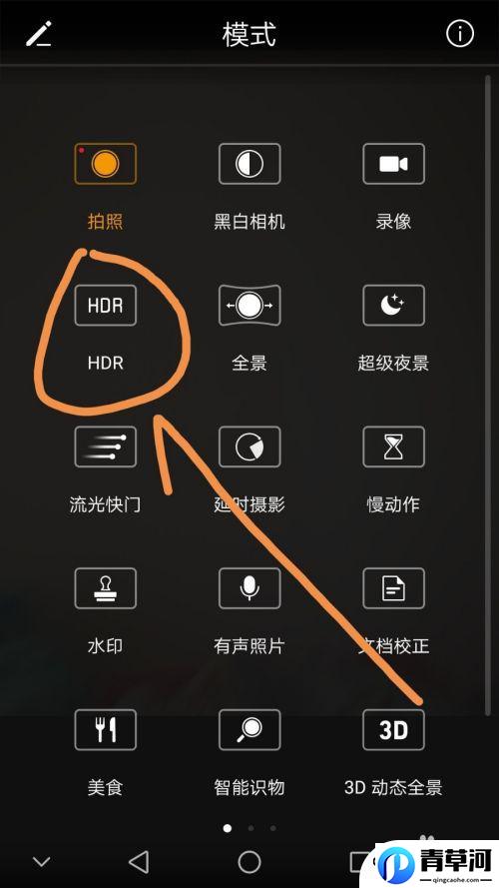The image size is (499, 888).
Task: Select the 水印 watermark mode
Action: point(105,588)
